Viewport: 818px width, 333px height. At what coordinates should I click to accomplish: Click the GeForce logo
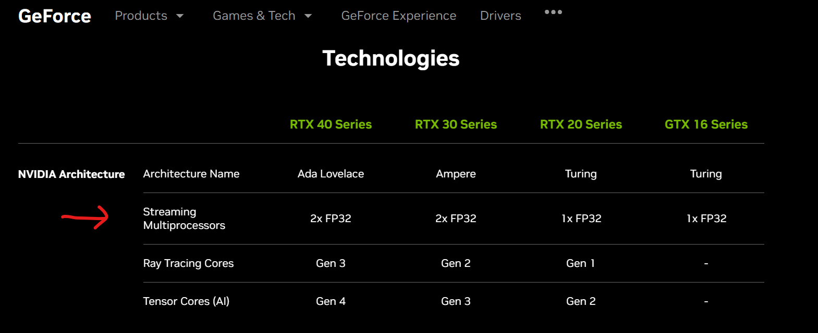coord(55,16)
